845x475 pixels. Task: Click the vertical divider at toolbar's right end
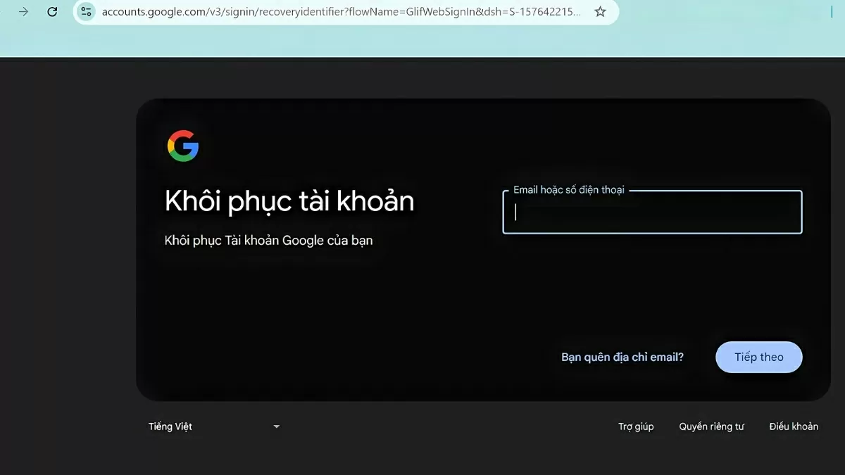(x=832, y=12)
